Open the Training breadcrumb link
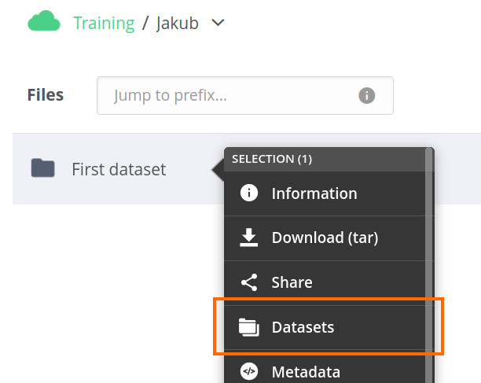Viewport: 481px width, 383px height. pos(104,23)
